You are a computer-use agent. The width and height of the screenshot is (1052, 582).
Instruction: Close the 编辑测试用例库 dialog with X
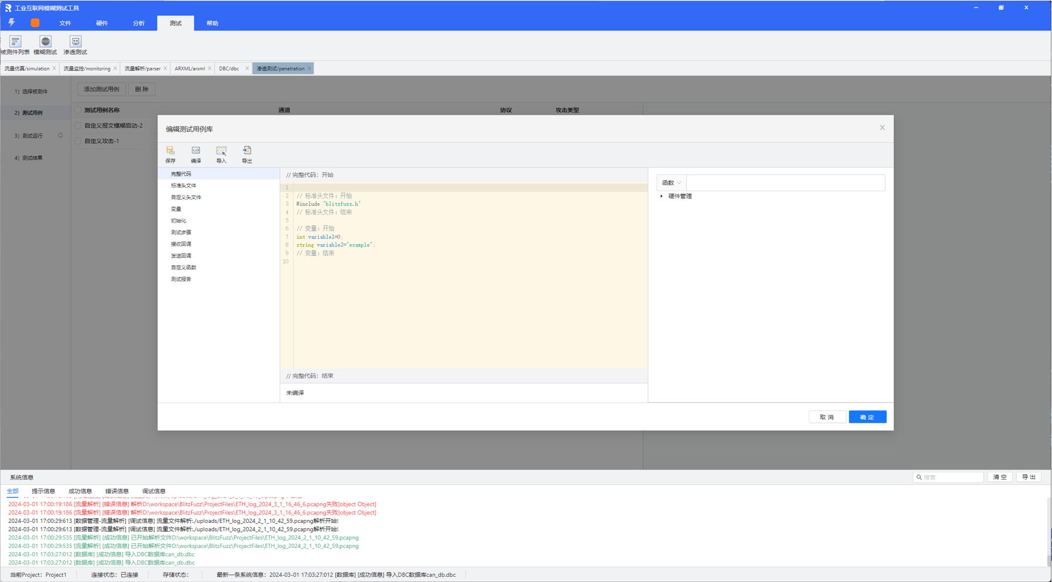pyautogui.click(x=882, y=128)
